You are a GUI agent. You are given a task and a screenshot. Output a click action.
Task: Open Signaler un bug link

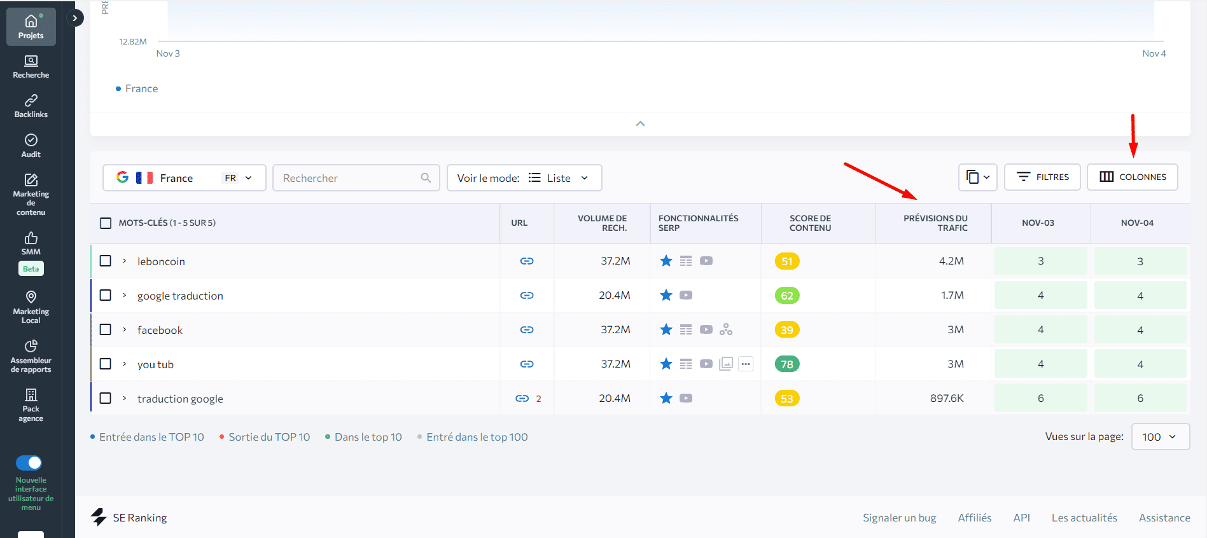click(899, 518)
